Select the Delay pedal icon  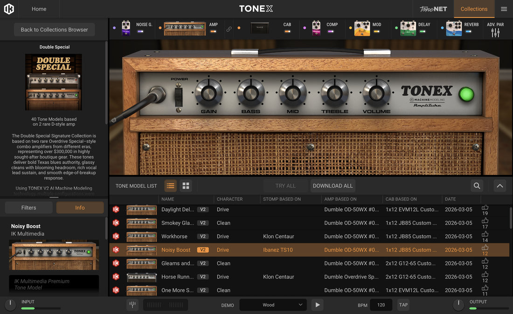408,28
